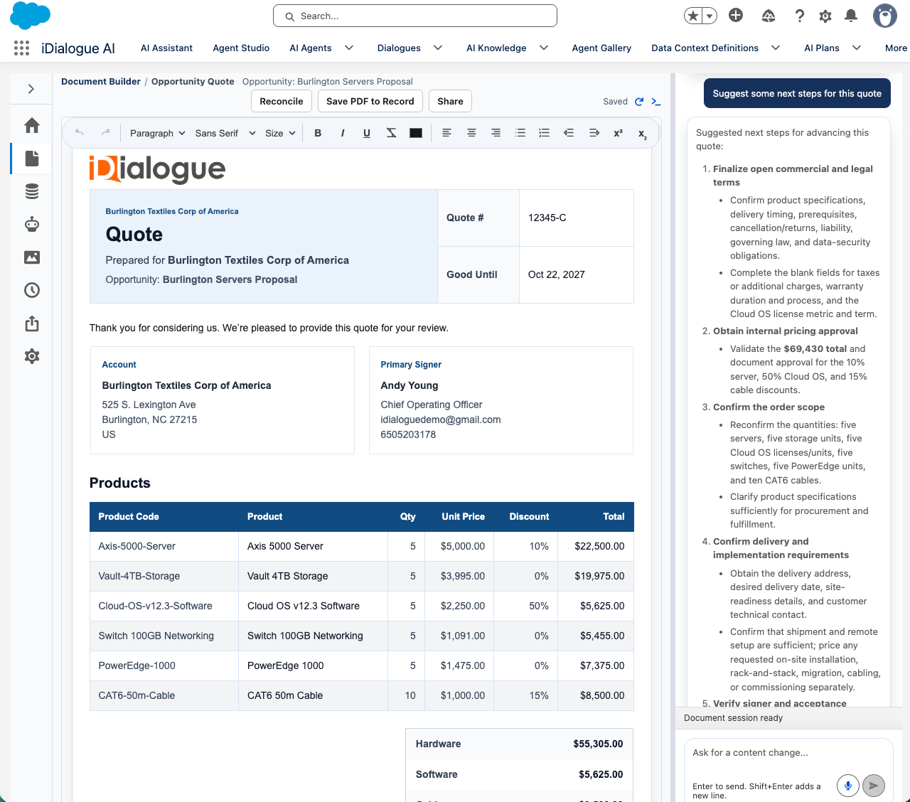Insert a bulleted list

[520, 133]
